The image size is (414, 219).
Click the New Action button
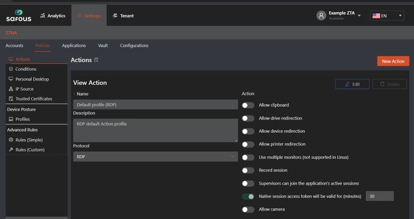tap(393, 61)
